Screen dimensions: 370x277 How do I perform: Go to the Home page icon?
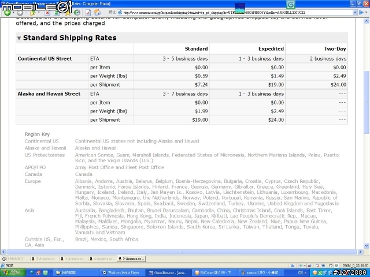(97, 13)
